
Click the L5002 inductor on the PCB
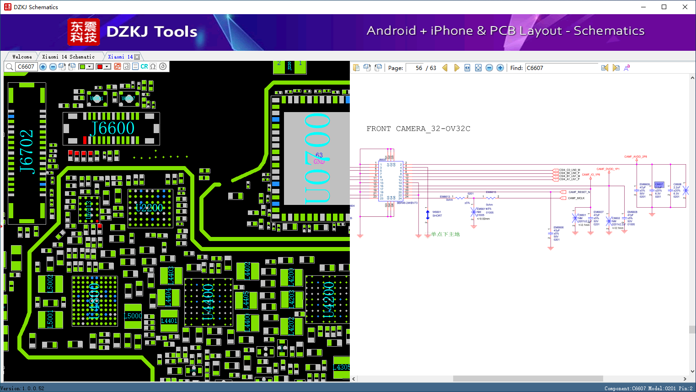tap(50, 284)
